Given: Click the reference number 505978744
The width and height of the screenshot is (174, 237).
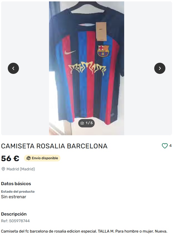Looking at the screenshot, I should tap(15, 221).
